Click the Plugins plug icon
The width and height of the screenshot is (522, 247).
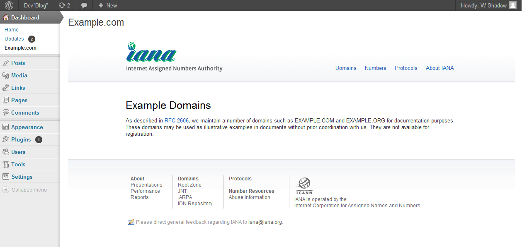point(6,139)
